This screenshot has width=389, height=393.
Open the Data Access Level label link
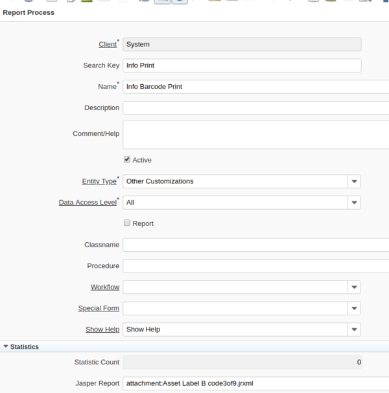pyautogui.click(x=88, y=203)
